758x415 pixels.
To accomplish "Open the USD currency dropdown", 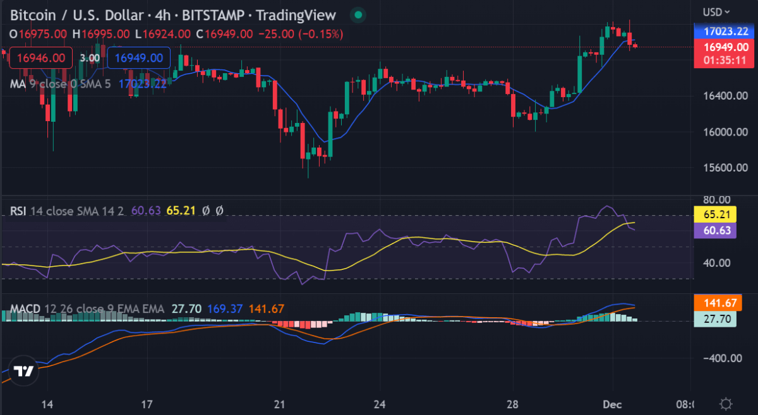I will 717,12.
